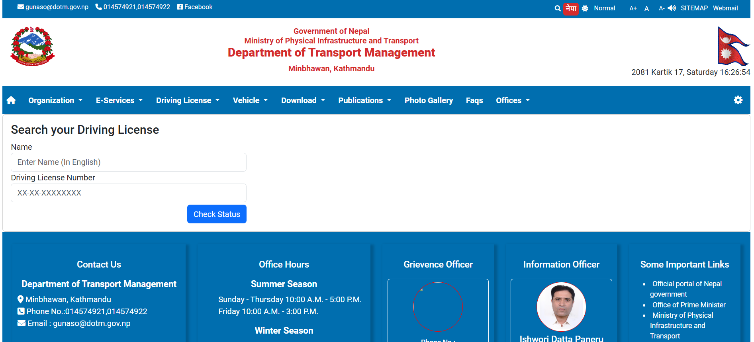Switch language to Nepali
The width and height of the screenshot is (754, 342).
pos(571,8)
